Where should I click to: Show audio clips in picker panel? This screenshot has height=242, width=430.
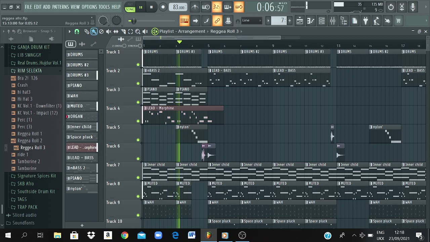pyautogui.click(x=82, y=44)
